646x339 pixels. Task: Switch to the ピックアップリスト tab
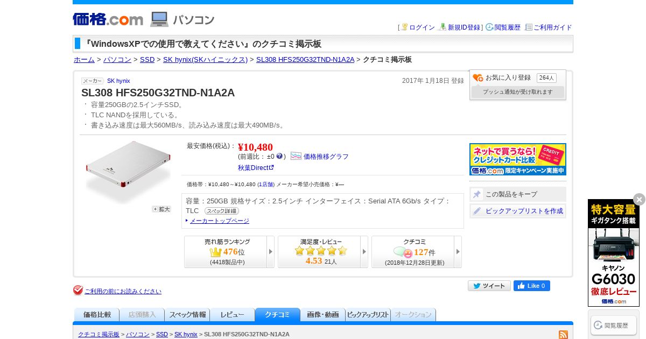tap(368, 315)
